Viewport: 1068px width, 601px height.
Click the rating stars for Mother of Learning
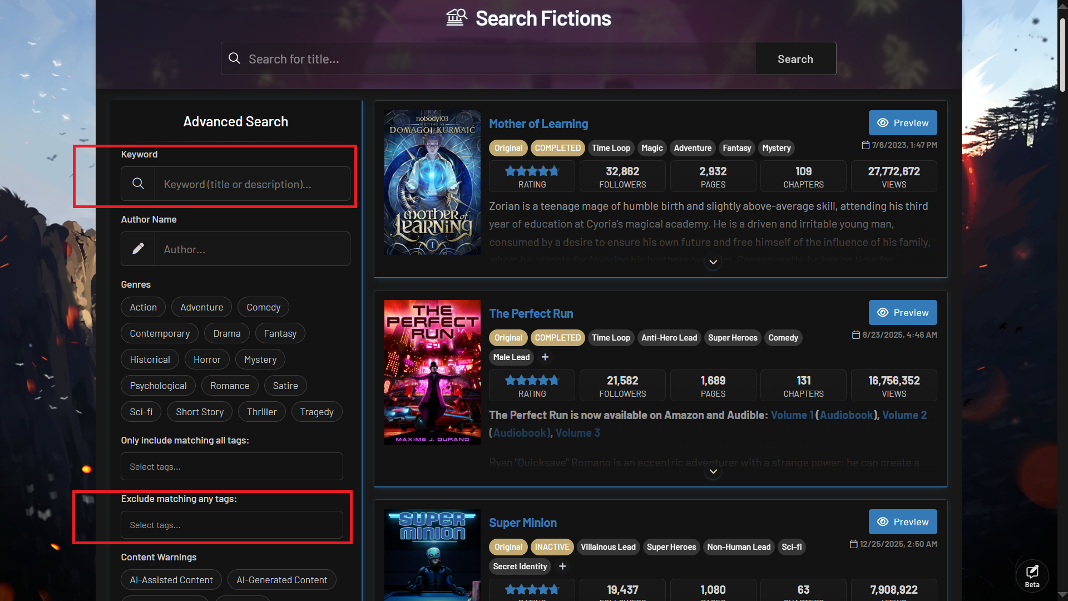[x=532, y=171]
